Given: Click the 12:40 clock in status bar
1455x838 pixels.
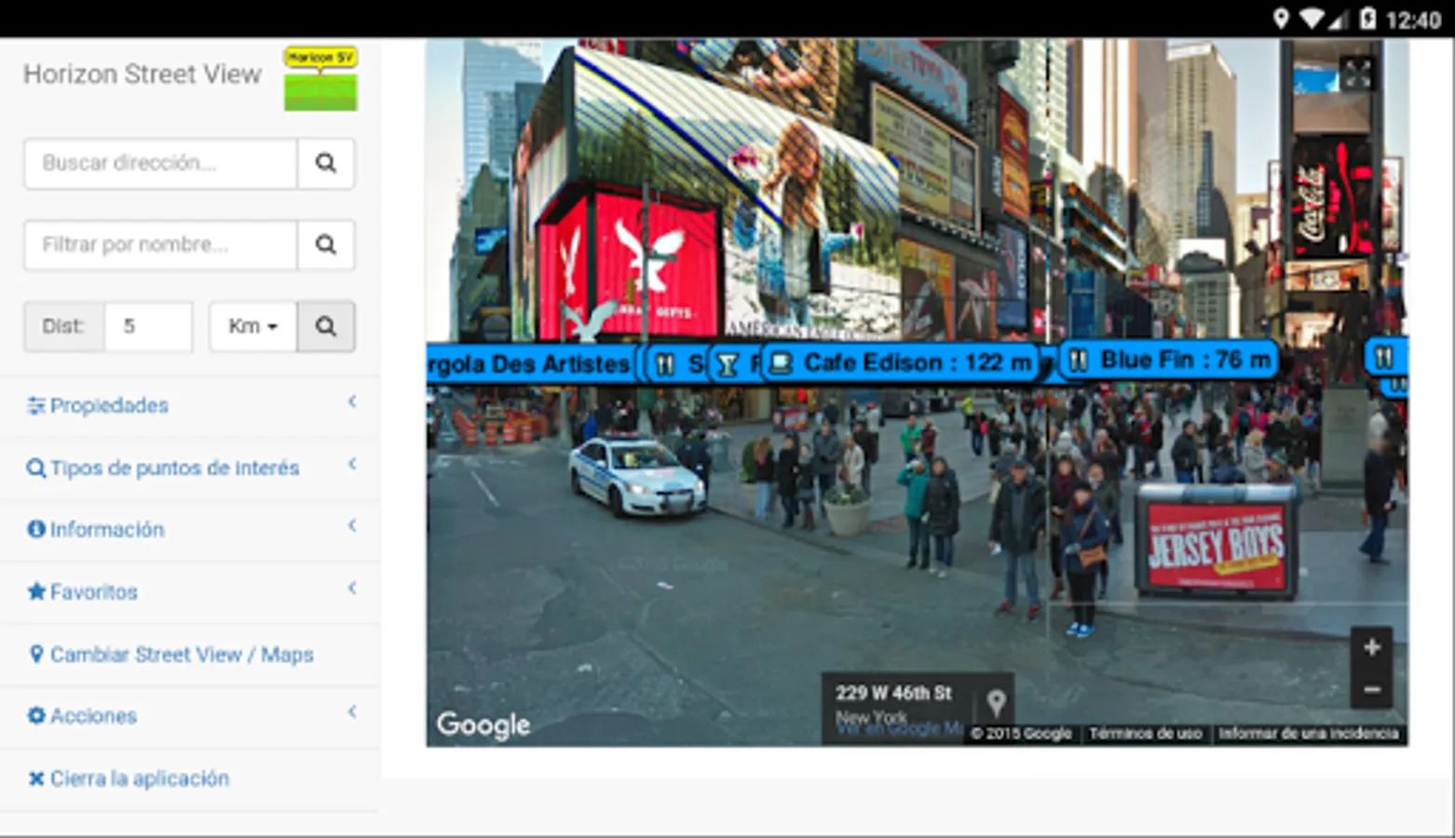Looking at the screenshot, I should pyautogui.click(x=1413, y=20).
